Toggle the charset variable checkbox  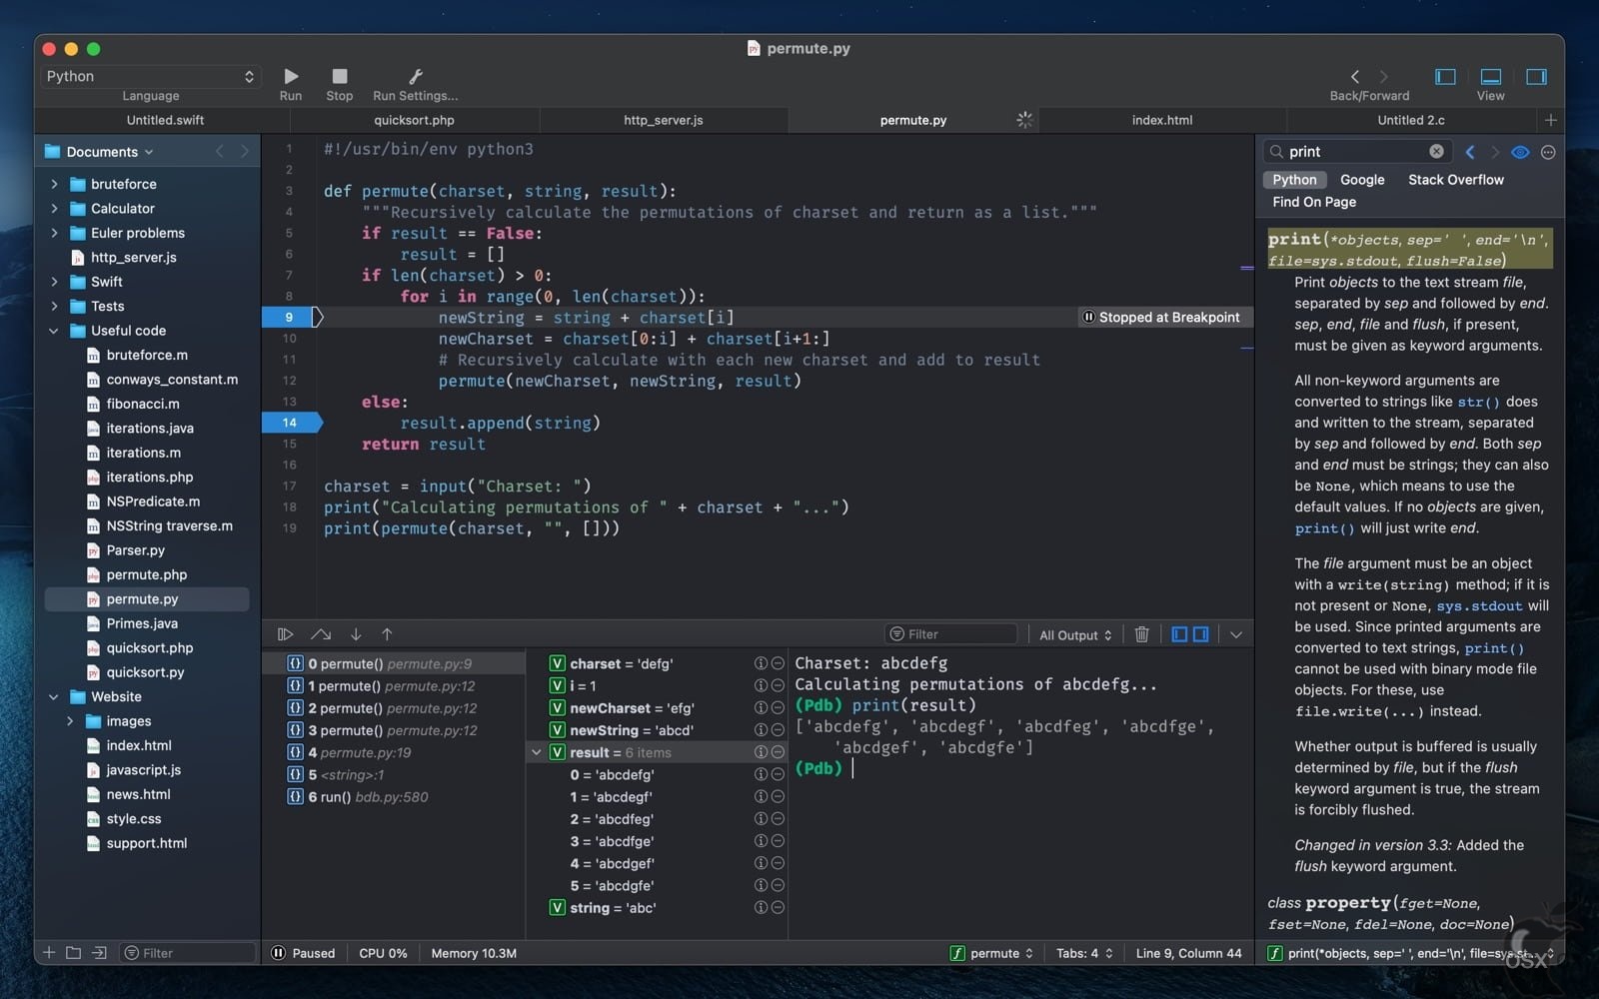click(x=558, y=663)
